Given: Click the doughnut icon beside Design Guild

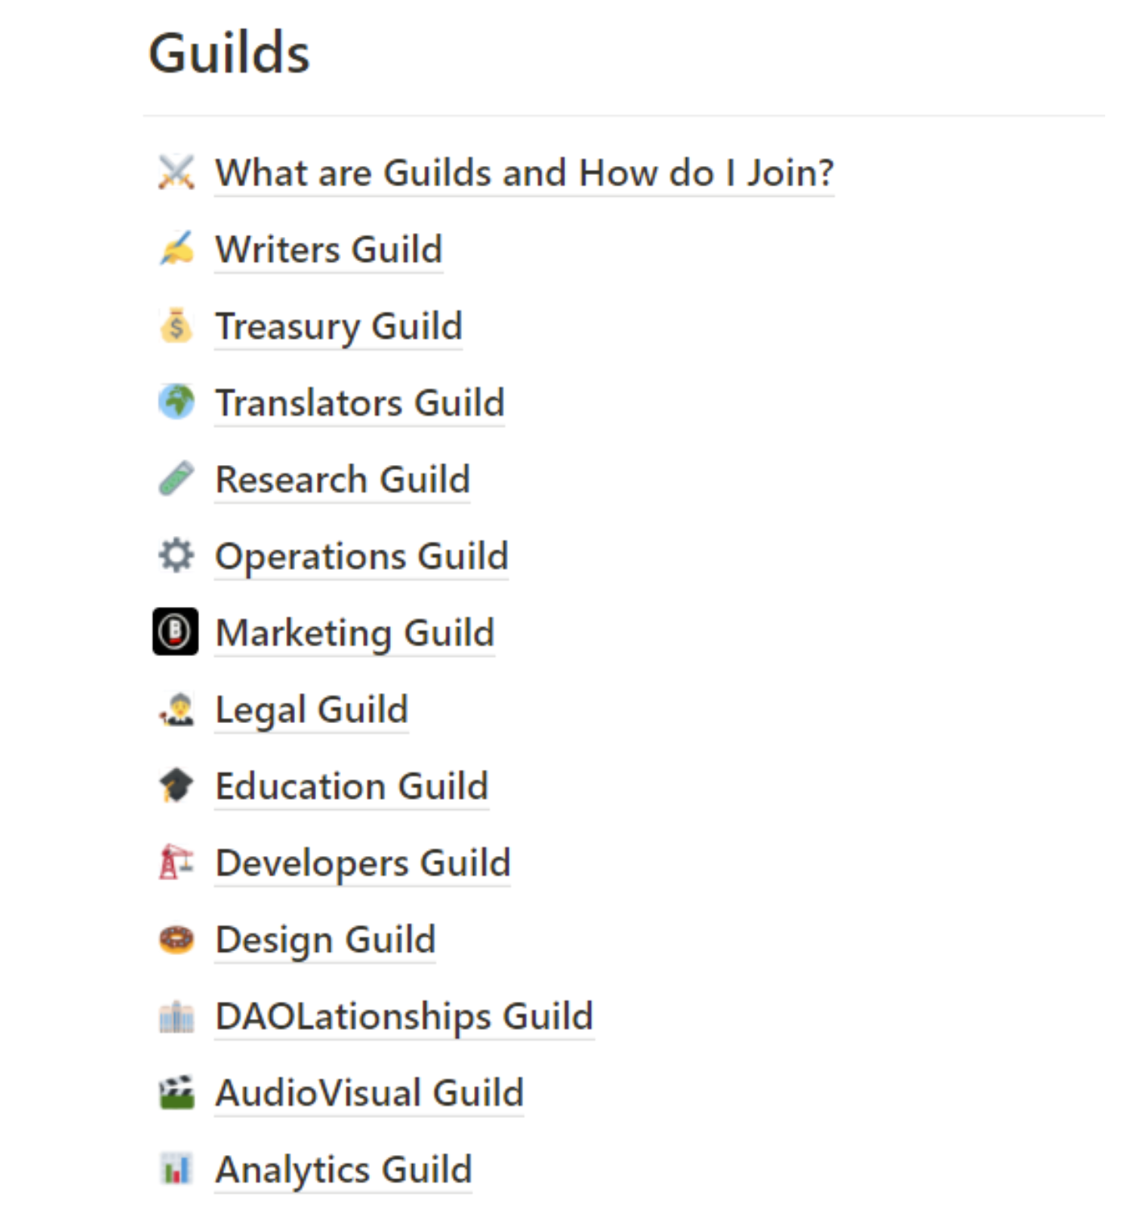Looking at the screenshot, I should (176, 939).
